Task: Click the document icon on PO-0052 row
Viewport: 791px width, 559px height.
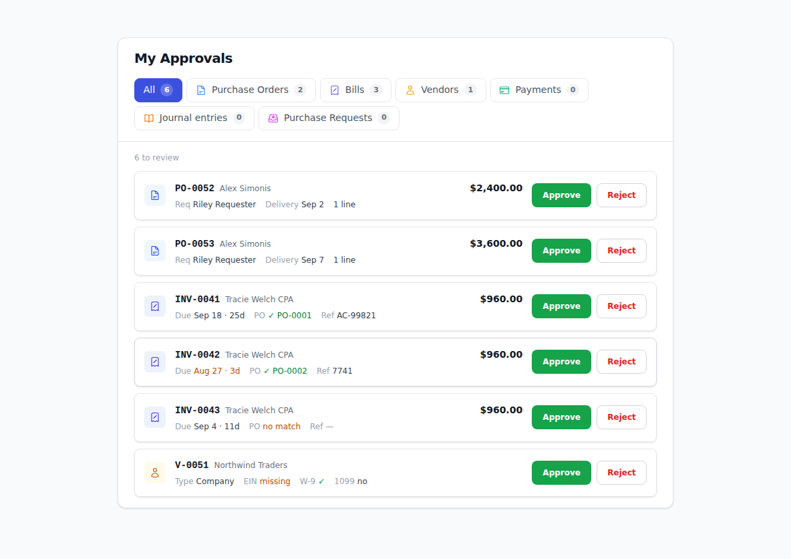Action: 155,195
